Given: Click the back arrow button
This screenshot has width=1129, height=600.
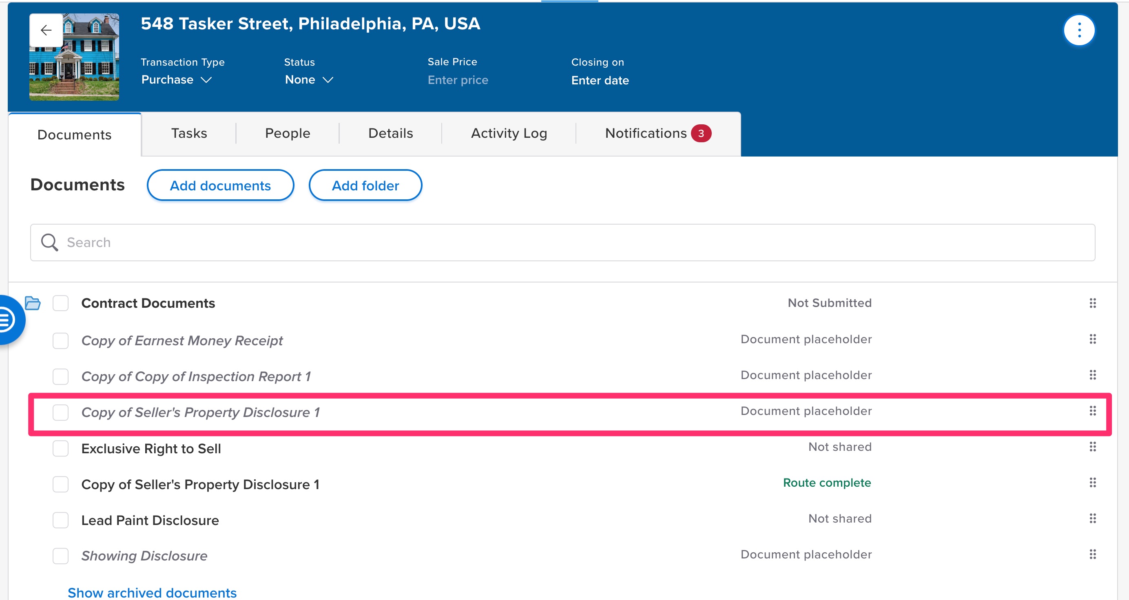Looking at the screenshot, I should [46, 30].
